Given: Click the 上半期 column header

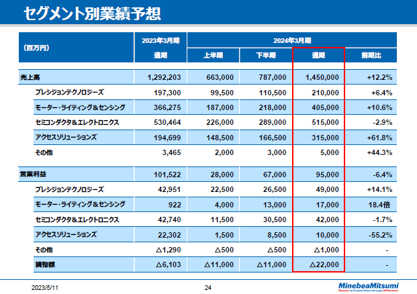Looking at the screenshot, I should coord(213,55).
